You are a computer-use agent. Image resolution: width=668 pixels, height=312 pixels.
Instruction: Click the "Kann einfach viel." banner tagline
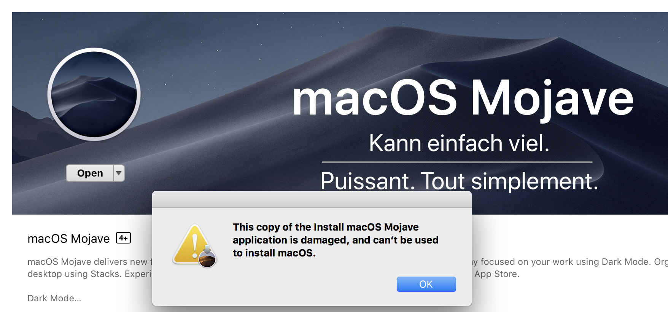(459, 143)
